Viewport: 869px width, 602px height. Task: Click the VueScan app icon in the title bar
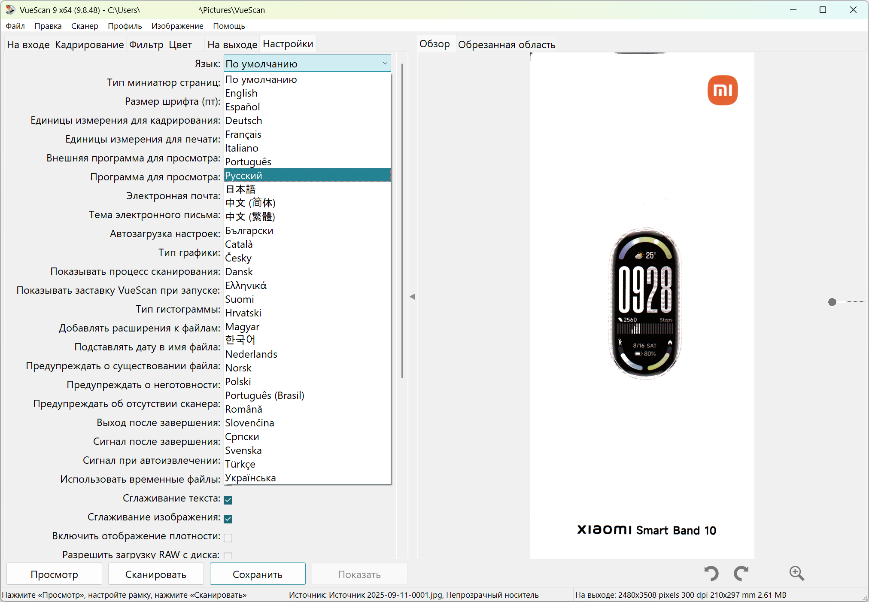[x=10, y=9]
